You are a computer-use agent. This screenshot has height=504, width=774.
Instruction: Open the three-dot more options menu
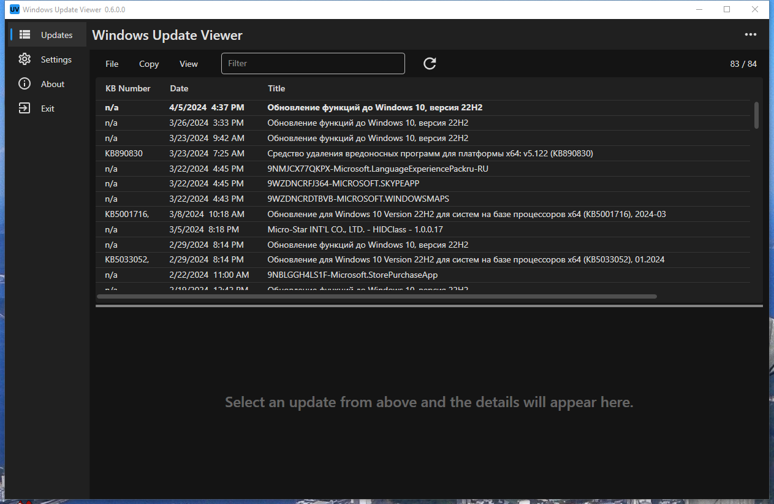click(x=751, y=35)
